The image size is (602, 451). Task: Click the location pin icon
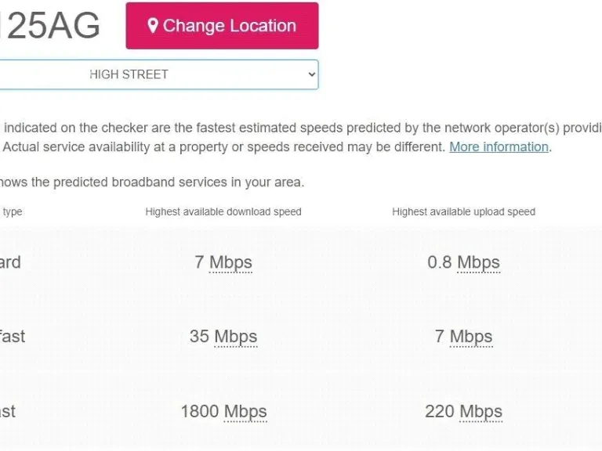tap(153, 26)
